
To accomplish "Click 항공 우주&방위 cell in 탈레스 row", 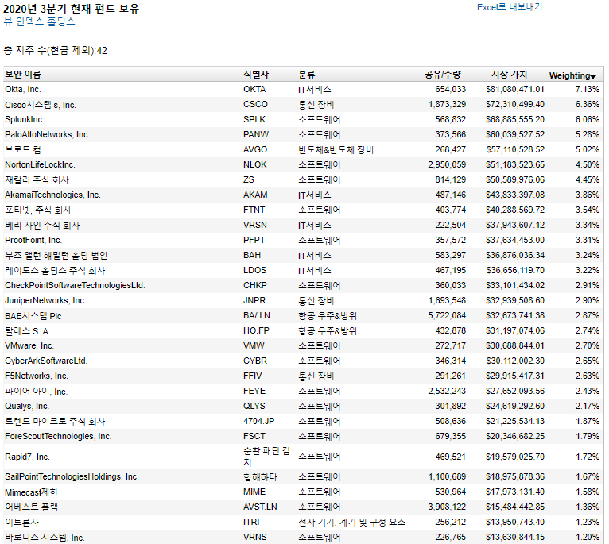I will 328,331.
